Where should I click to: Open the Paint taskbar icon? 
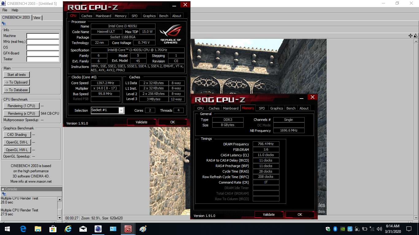coord(143,229)
